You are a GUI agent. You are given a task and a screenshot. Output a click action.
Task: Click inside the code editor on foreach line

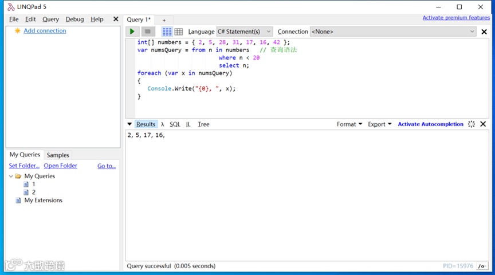click(x=184, y=73)
